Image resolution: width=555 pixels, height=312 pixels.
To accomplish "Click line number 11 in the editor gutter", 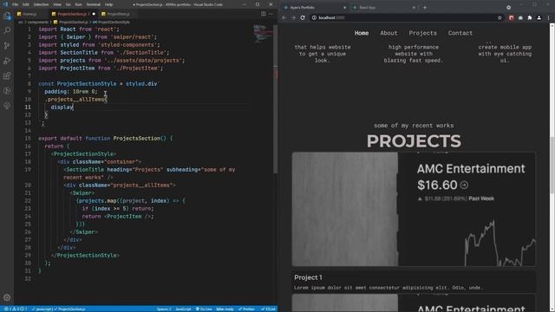I will (28, 107).
